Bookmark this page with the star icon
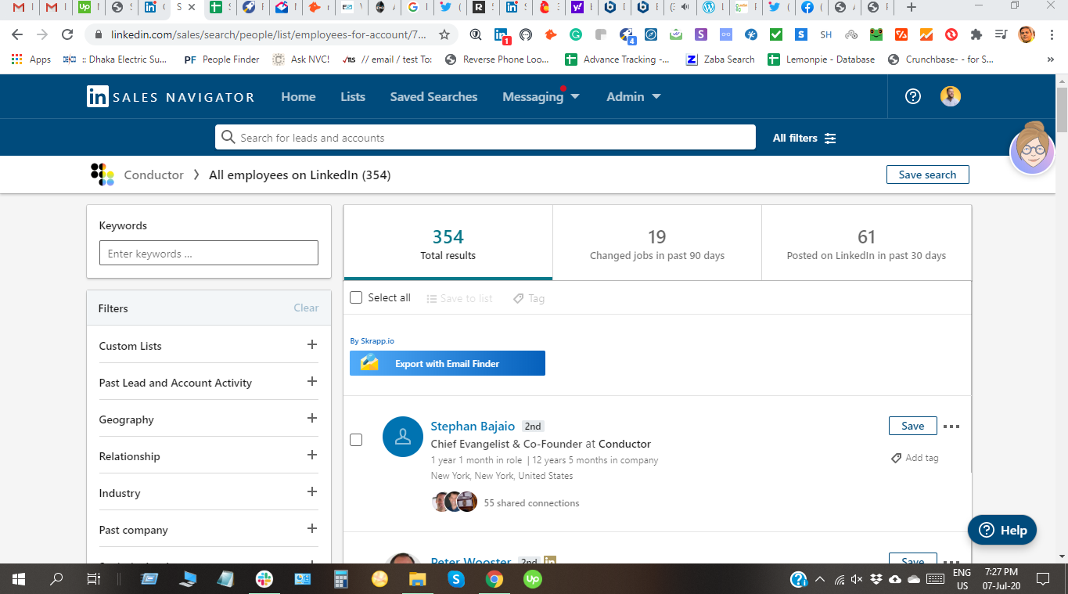The image size is (1068, 594). click(x=444, y=34)
